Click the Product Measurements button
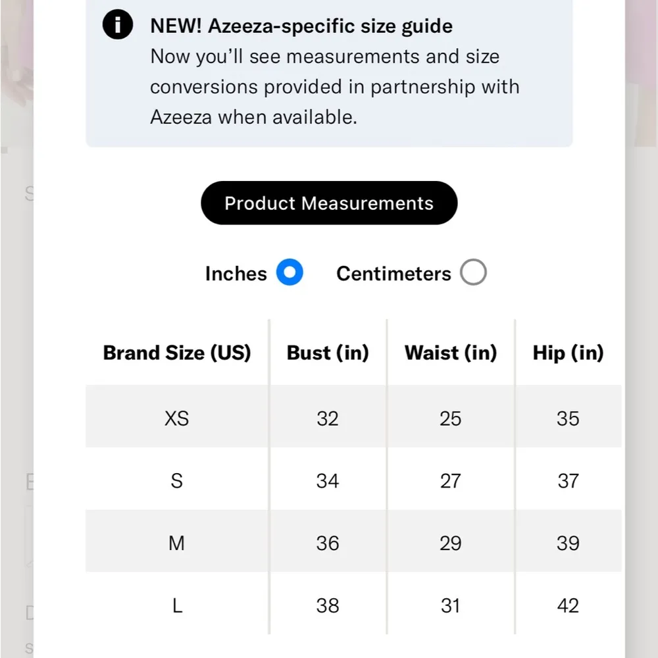The image size is (658, 658). click(329, 203)
